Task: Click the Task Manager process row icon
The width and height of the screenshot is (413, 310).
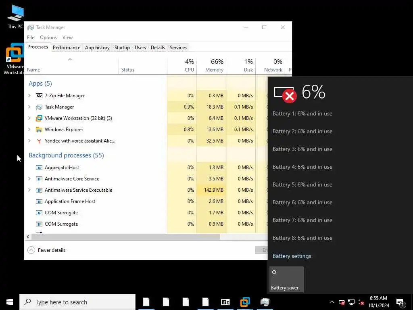Action: tap(39, 107)
